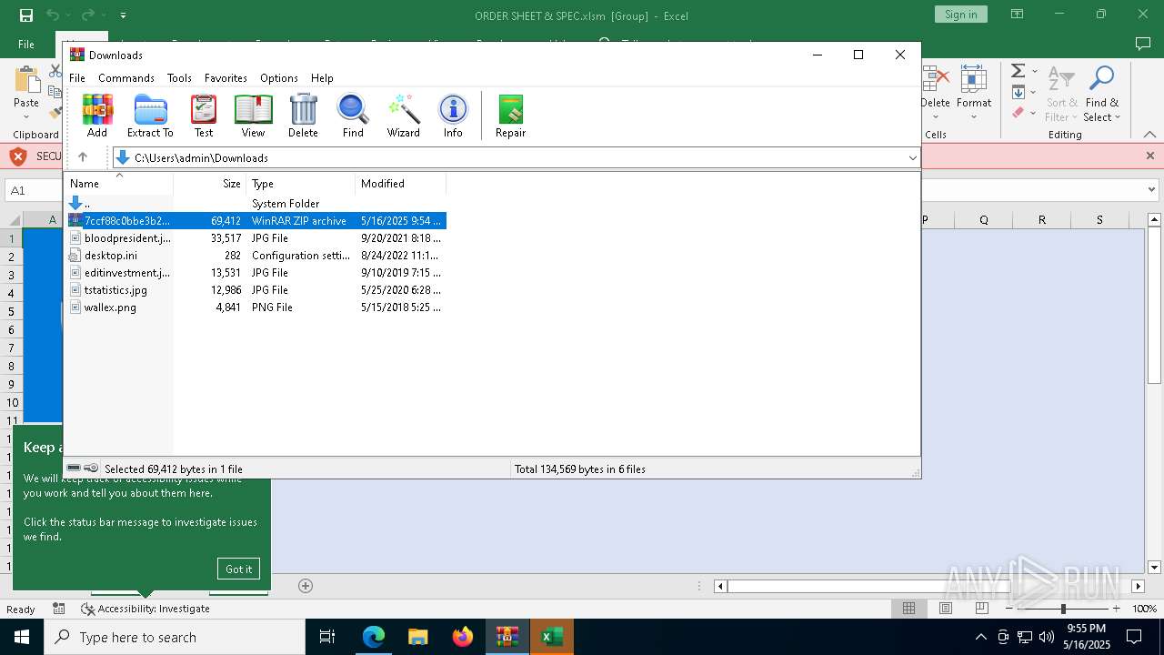Open Find & Select dropdown
Screen dimensions: 1164x655
1102,94
